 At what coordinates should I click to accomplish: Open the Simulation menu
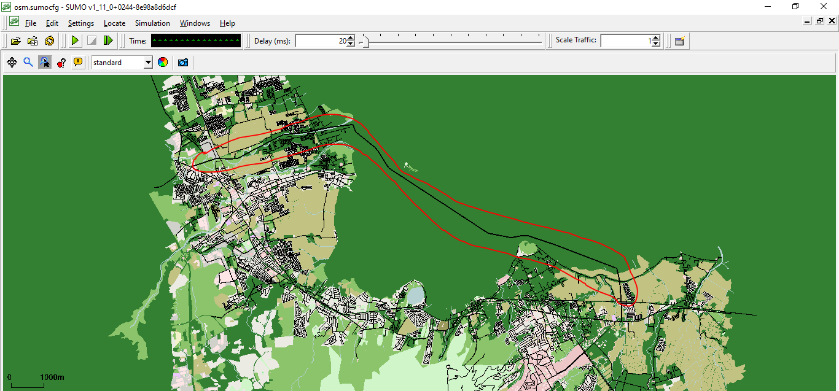[x=152, y=23]
